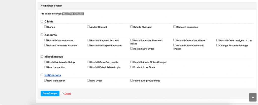Screen dimensions: 258x105
Task: Enable the Discount expiration checkbox
Action: point(175,27)
